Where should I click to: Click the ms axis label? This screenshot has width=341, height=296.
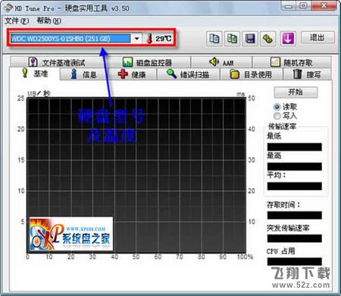click(241, 94)
